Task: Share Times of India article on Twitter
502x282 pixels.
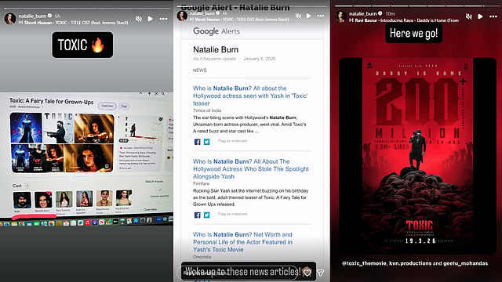Action: coord(207,142)
